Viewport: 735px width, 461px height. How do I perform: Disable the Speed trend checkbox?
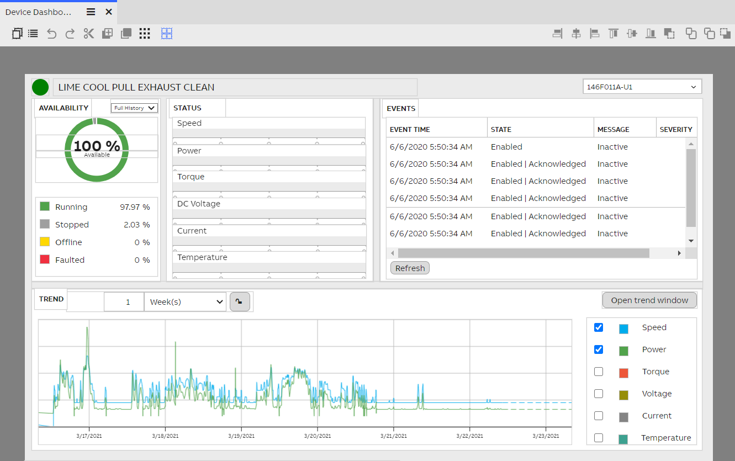[598, 327]
